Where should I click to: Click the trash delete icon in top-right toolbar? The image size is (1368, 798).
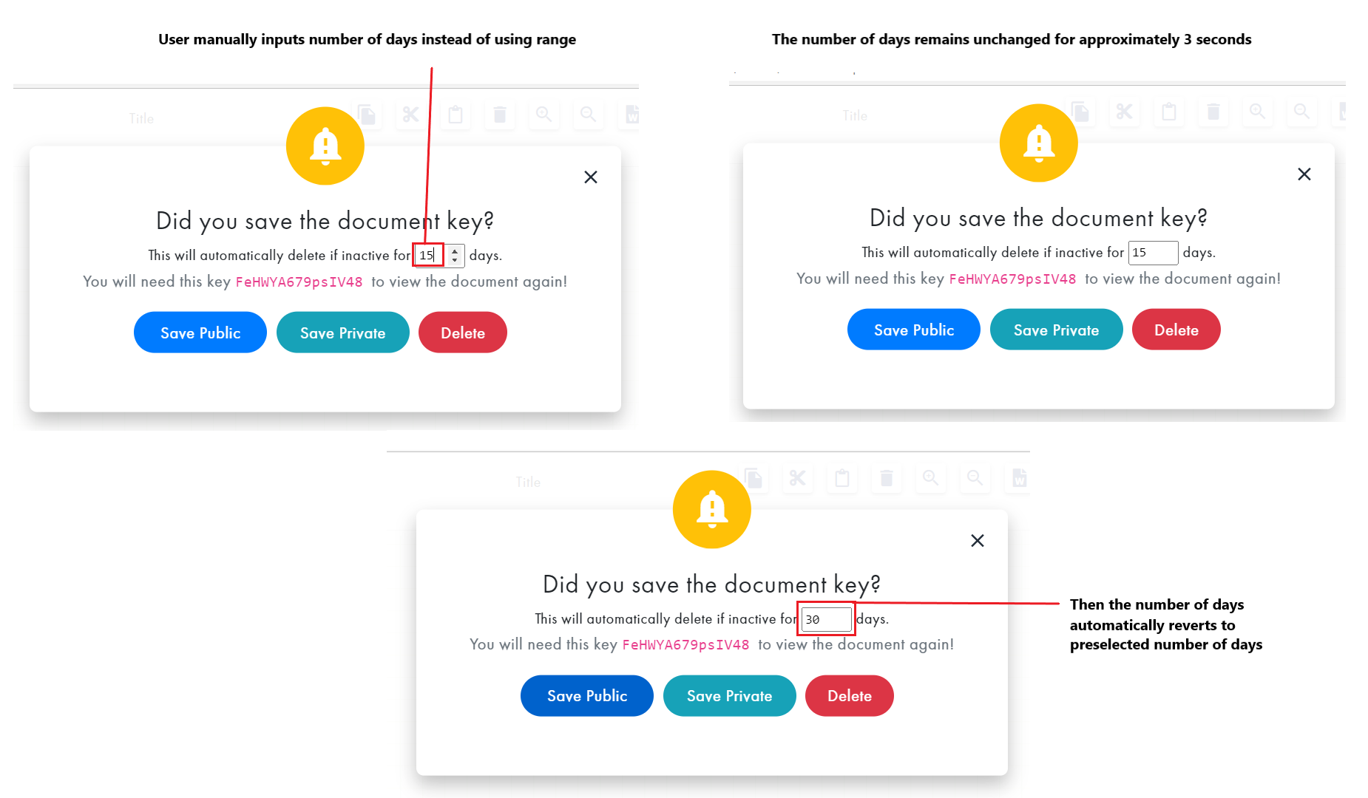[x=1213, y=112]
